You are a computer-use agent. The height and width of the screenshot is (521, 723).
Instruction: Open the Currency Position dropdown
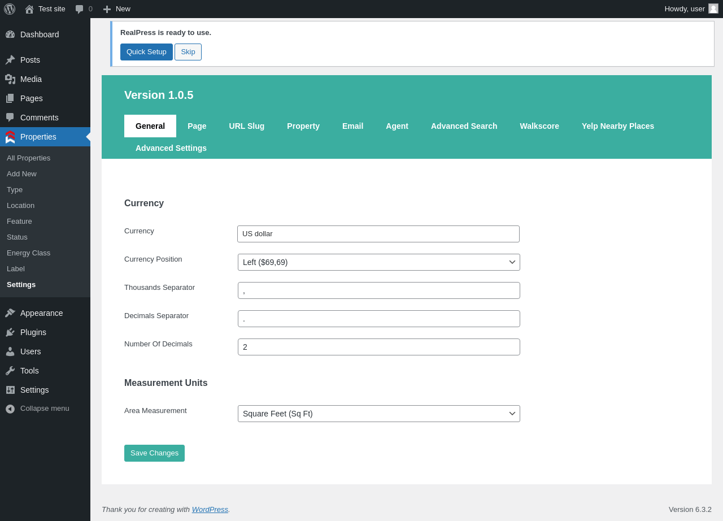pyautogui.click(x=379, y=262)
